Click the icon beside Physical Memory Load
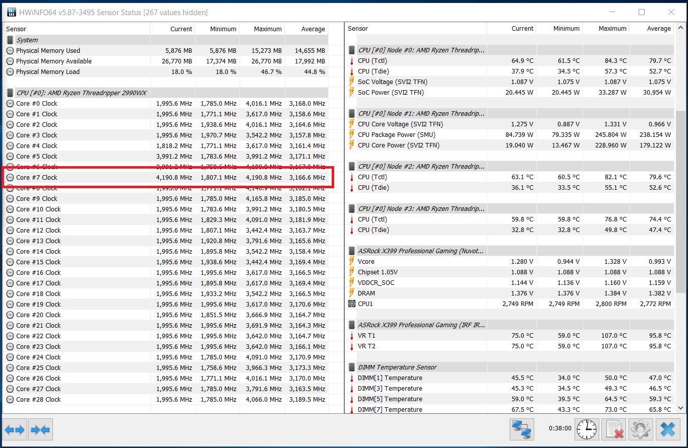This screenshot has height=448, width=688. tap(10, 71)
